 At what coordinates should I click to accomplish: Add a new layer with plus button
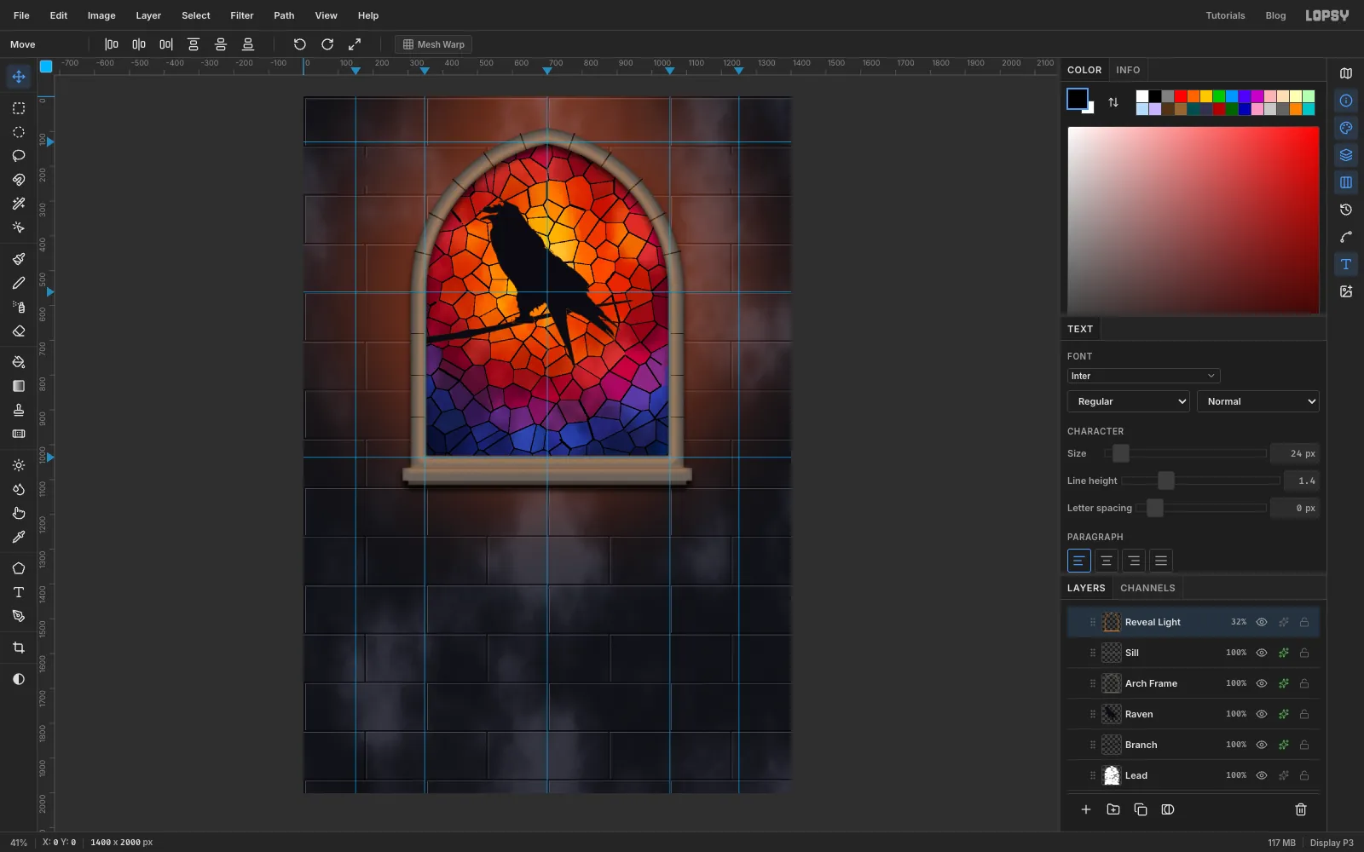1086,809
